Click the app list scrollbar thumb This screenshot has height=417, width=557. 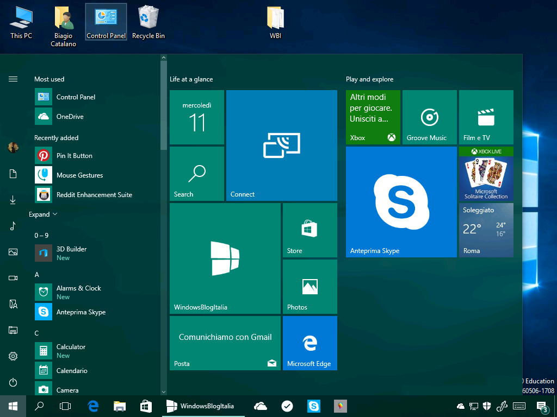click(163, 105)
